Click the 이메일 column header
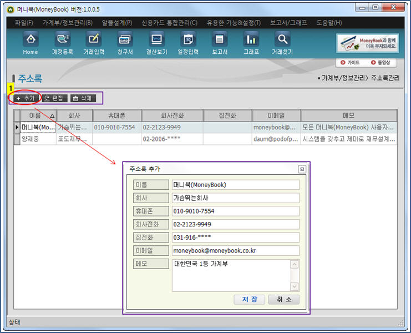411x333 pixels. click(x=276, y=115)
